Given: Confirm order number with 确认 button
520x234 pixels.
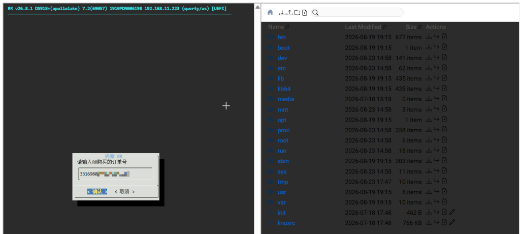Looking at the screenshot, I should coord(97,191).
